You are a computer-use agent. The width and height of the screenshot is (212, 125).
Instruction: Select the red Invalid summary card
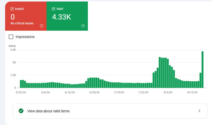26,16
